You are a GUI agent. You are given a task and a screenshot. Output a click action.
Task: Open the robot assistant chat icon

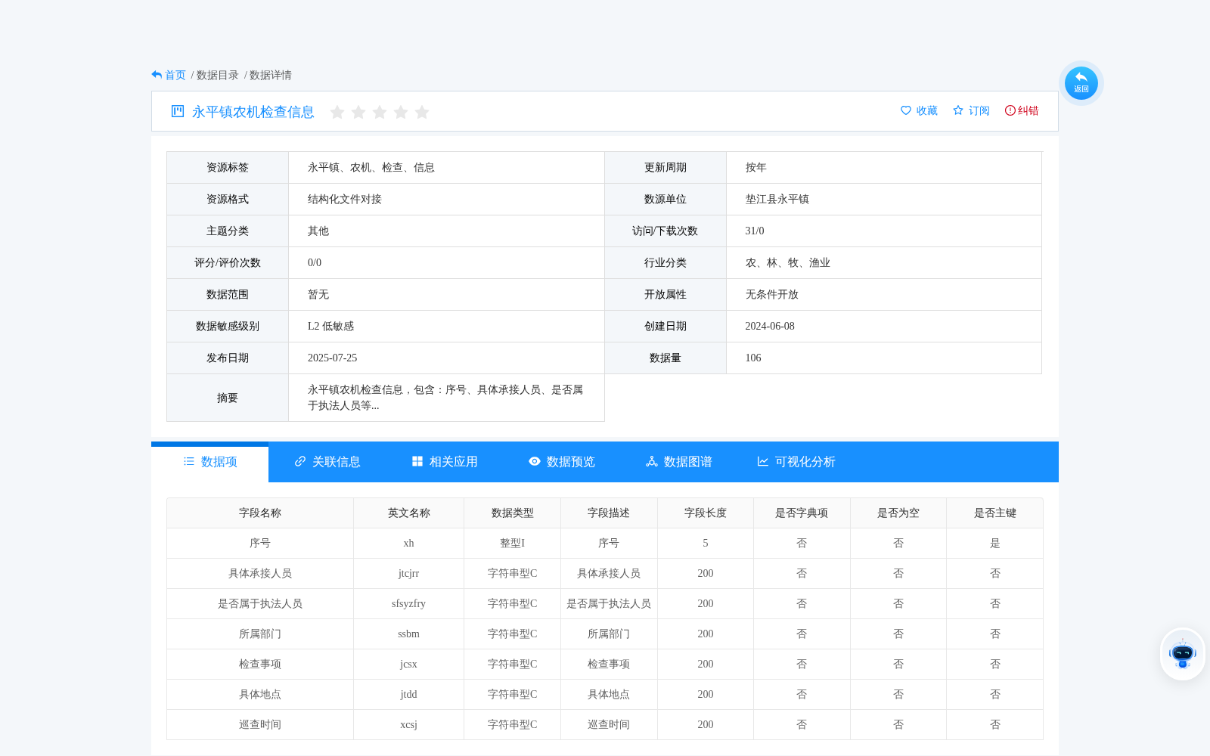[x=1182, y=654]
